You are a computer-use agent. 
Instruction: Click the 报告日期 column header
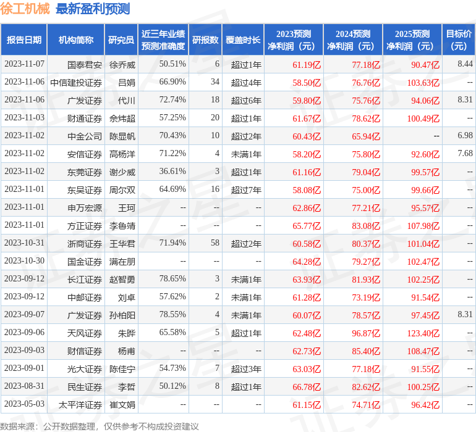(24, 39)
